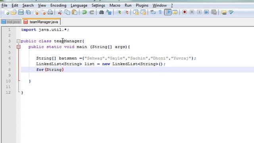Print the document with printer icon
Screen dimensions: 254x143
point(50,12)
